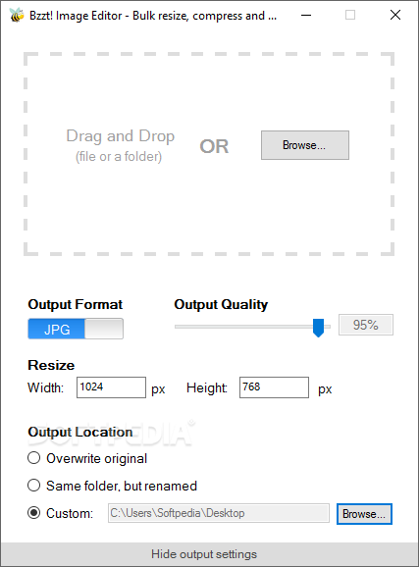Click the window title bar text
This screenshot has width=419, height=567.
click(153, 16)
